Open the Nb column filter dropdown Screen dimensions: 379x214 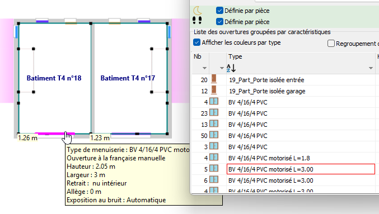[x=204, y=68]
